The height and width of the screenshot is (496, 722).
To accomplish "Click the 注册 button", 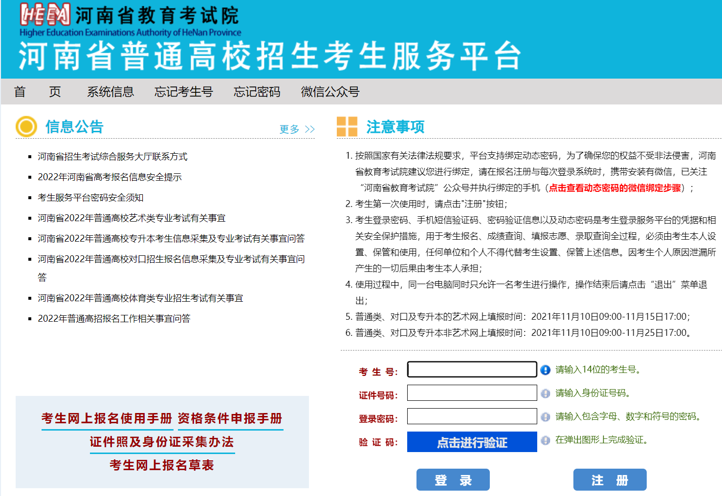I will (610, 480).
